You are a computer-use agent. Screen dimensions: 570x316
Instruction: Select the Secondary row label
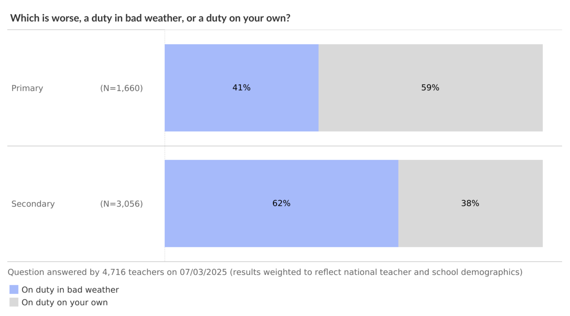33,204
